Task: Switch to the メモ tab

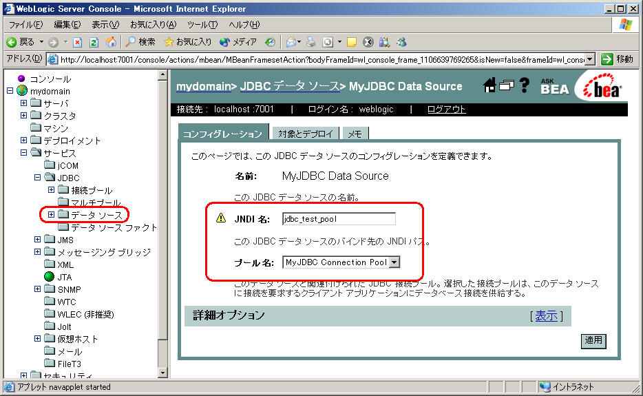Action: 355,134
